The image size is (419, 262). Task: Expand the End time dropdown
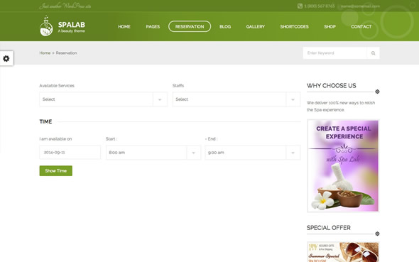point(293,153)
